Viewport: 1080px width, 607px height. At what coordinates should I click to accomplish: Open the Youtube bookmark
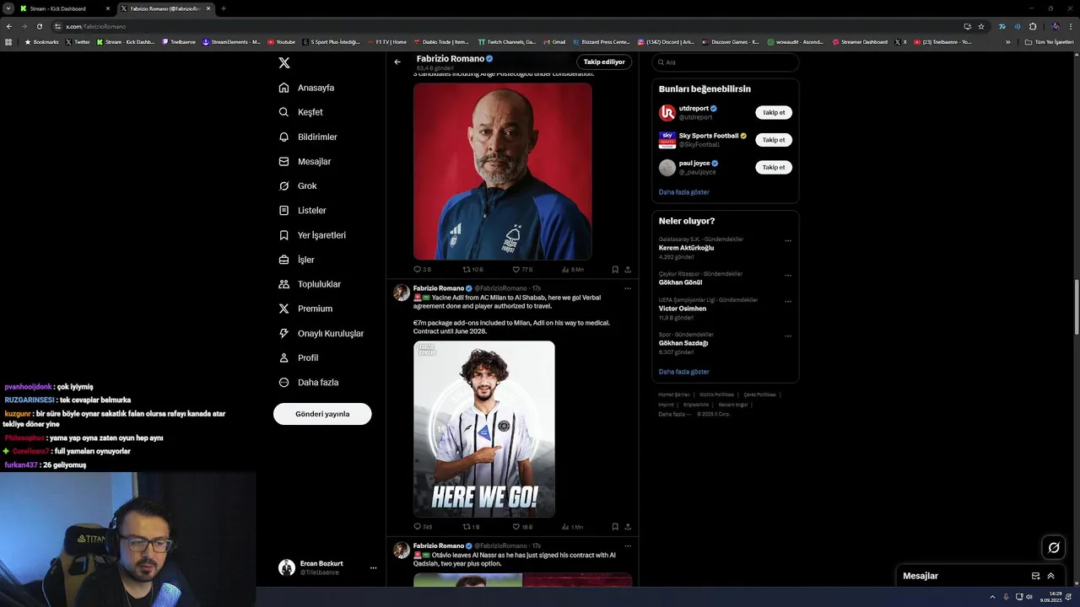coord(281,41)
